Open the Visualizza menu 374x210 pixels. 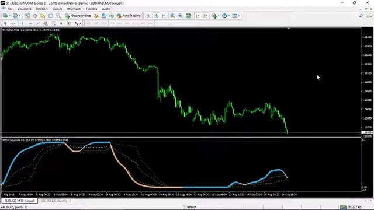coord(25,9)
